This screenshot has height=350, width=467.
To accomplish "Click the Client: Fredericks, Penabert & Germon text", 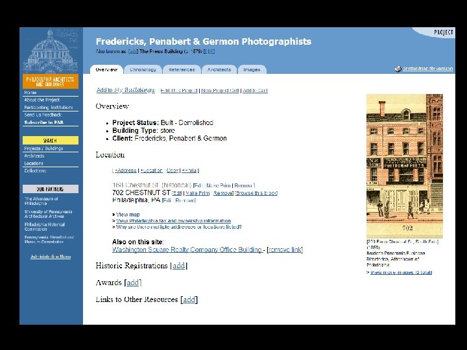I will coord(169,139).
